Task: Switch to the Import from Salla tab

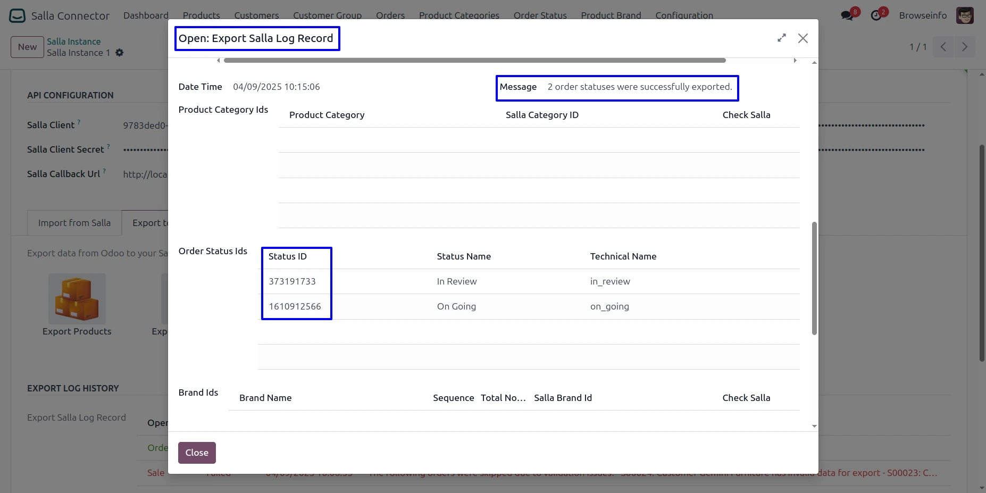Action: 74,223
